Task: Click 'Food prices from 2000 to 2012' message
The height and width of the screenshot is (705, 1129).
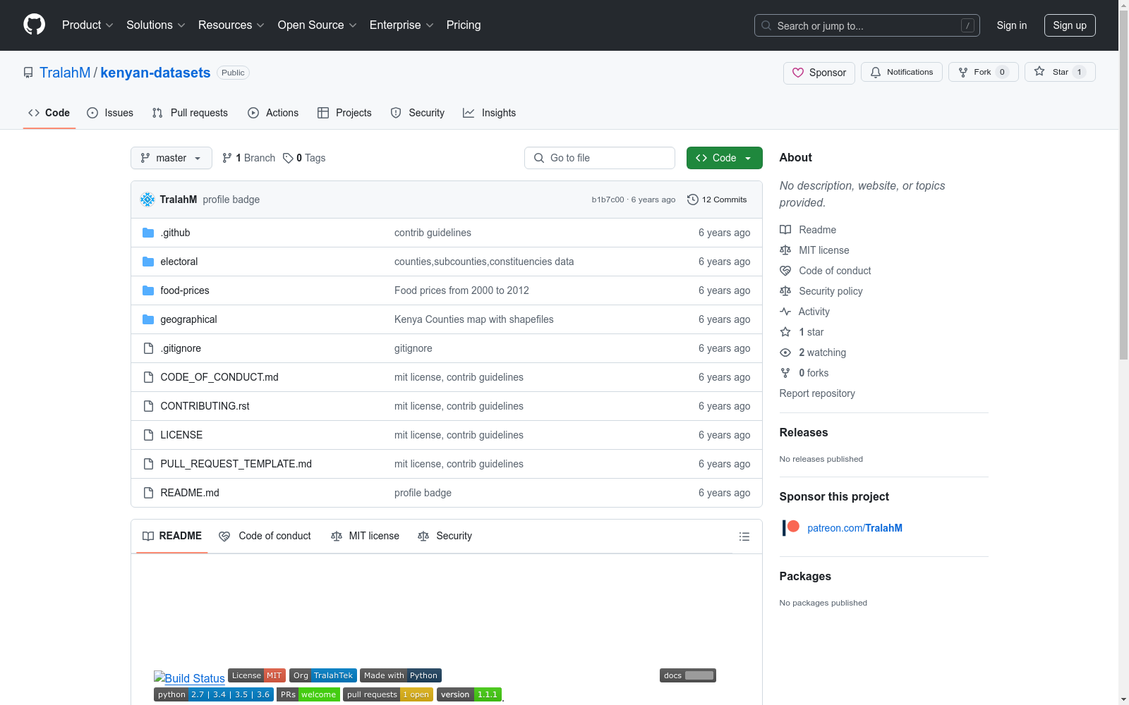Action: coord(461,290)
